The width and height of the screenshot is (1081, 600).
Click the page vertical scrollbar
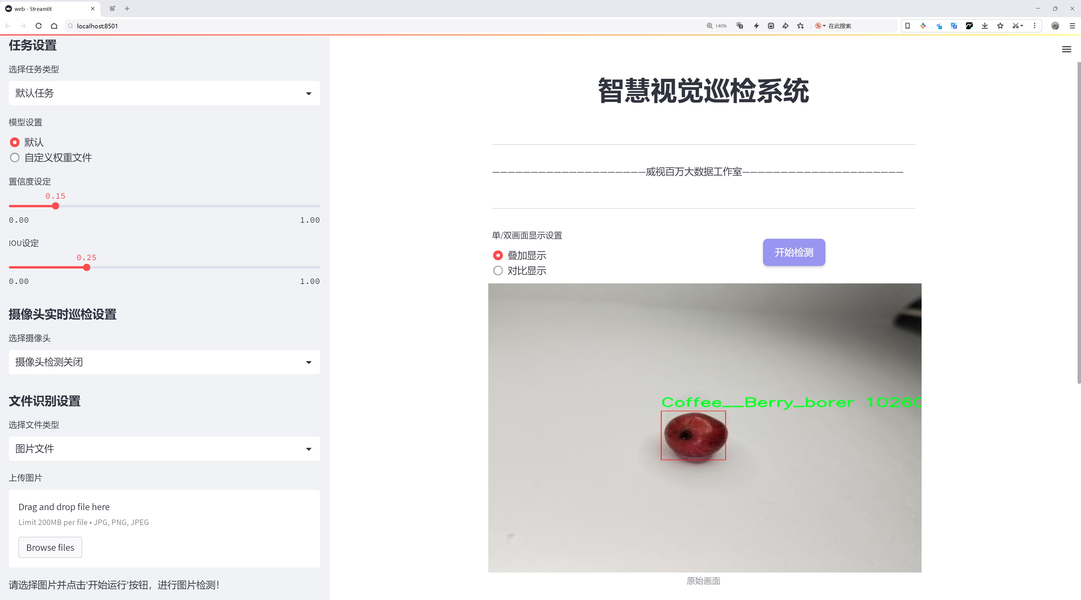[x=1078, y=222]
